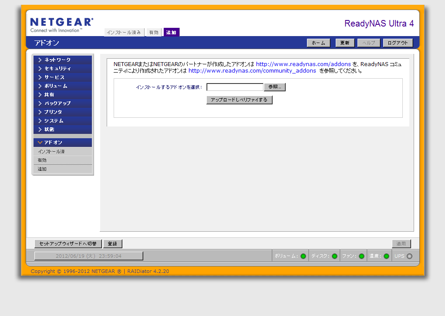Screen dimensions: 445x316
Task: Switch to the 有効 tab at top
Action: coord(154,33)
